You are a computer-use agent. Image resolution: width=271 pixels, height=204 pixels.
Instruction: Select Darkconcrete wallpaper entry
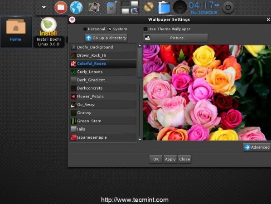[103, 88]
